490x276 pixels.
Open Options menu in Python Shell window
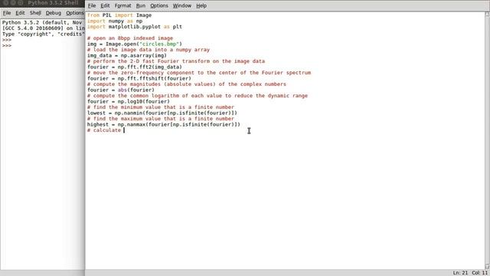click(x=75, y=13)
